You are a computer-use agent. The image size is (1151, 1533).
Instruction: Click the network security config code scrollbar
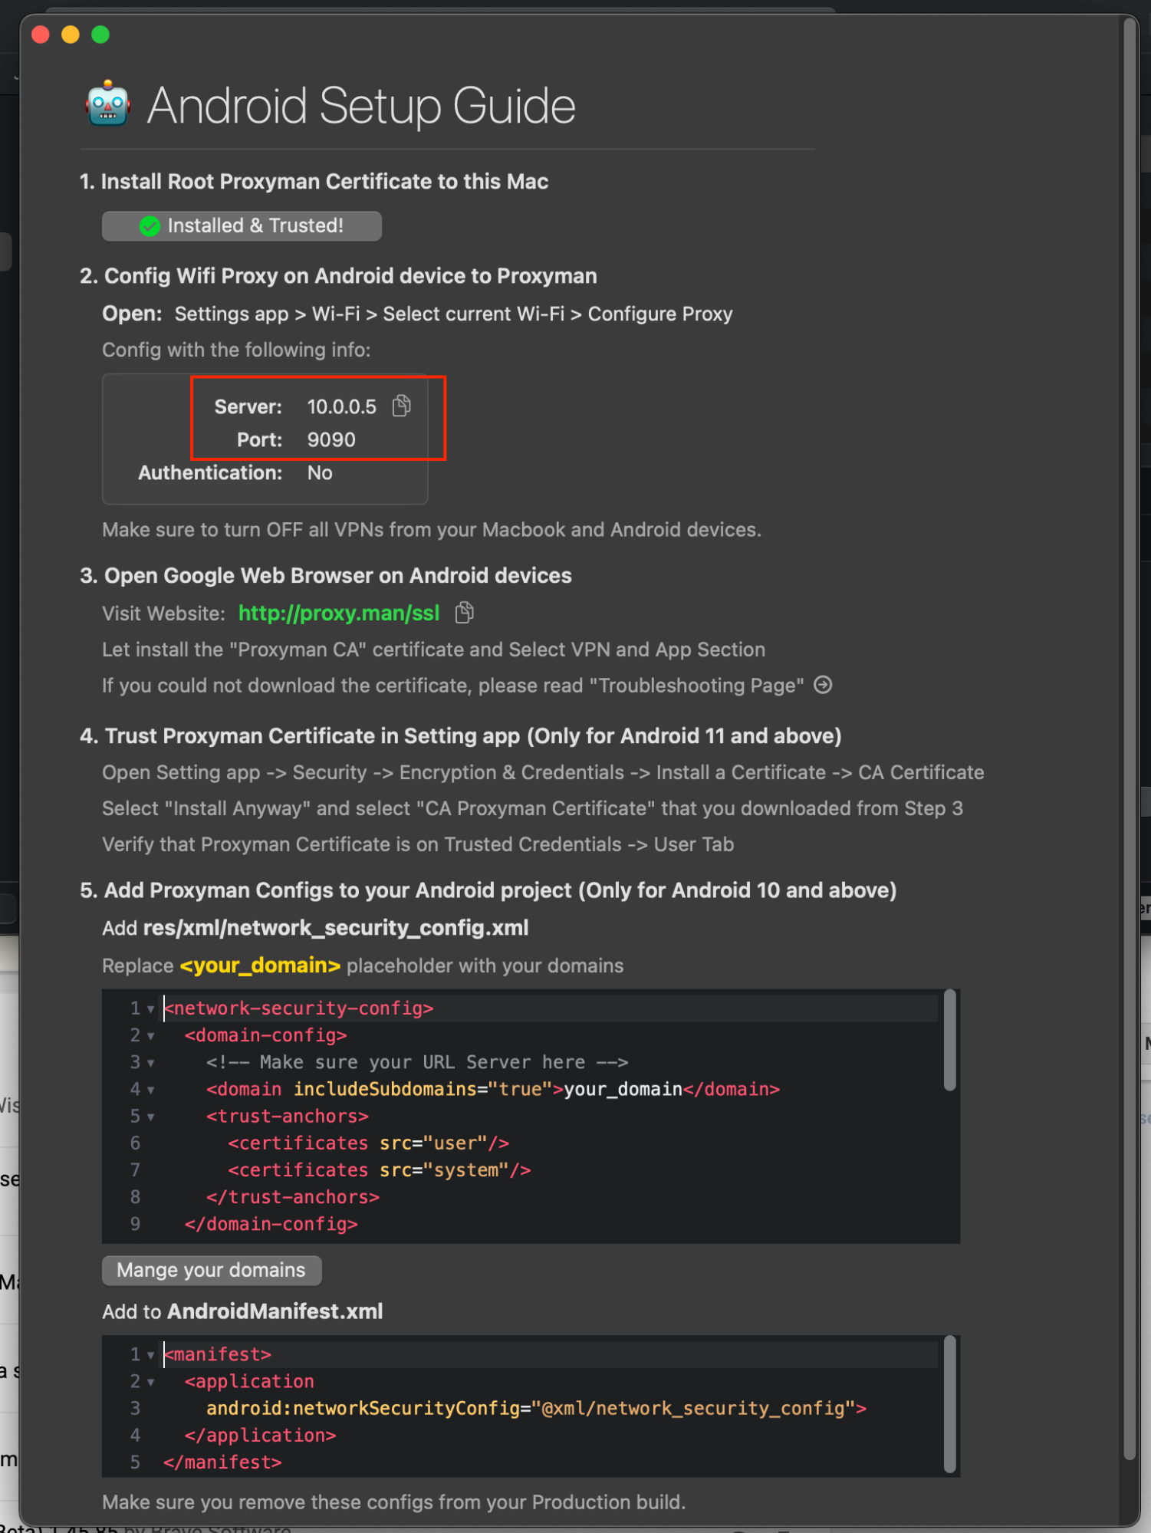coord(950,1040)
